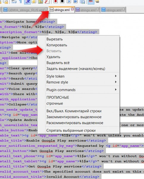
Task: Switch to strings.xml tab with purple icon
Action: tap(87, 10)
